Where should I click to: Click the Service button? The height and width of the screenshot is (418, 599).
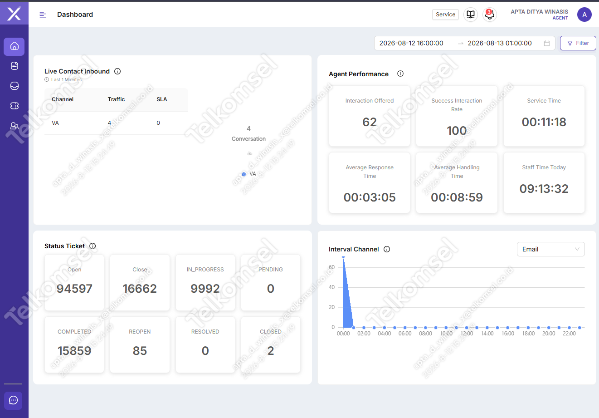(445, 15)
